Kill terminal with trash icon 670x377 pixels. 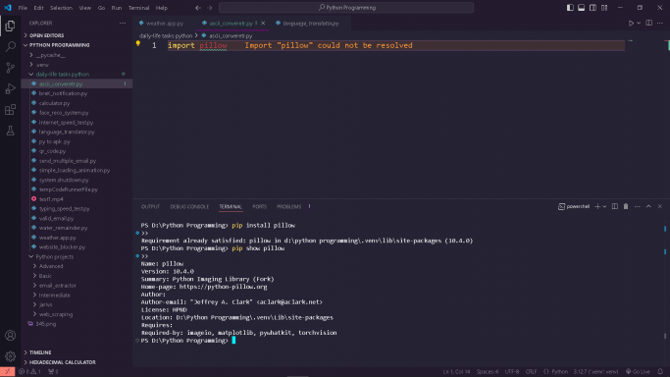(626, 206)
